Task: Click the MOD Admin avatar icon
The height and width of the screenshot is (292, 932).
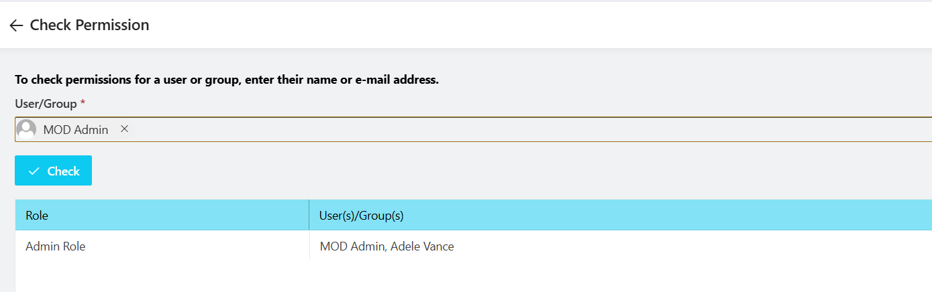Action: click(x=26, y=129)
